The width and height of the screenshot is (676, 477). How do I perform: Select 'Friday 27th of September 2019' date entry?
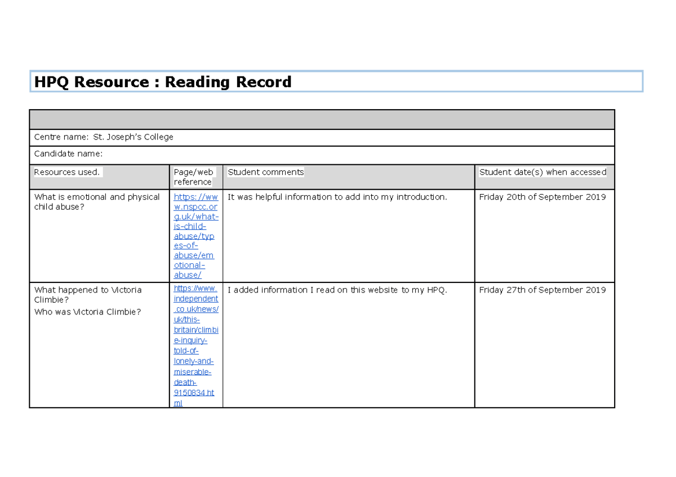click(542, 290)
